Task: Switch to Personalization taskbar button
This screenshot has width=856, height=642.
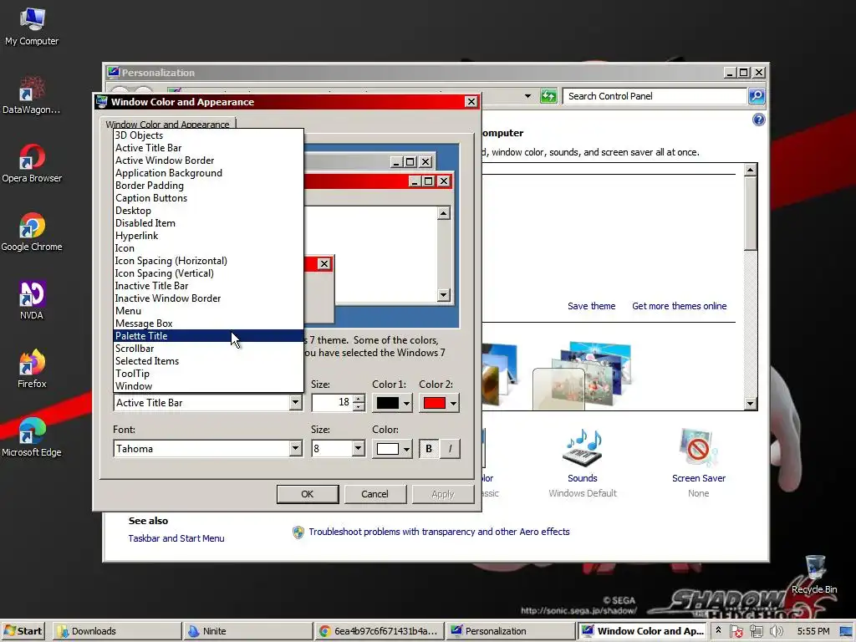Action: point(510,631)
